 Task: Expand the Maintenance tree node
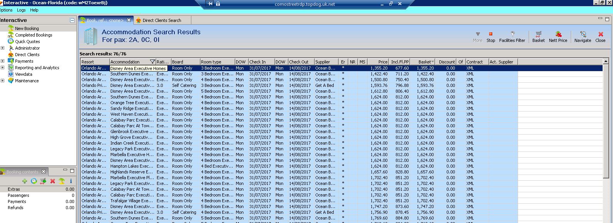tap(3, 81)
